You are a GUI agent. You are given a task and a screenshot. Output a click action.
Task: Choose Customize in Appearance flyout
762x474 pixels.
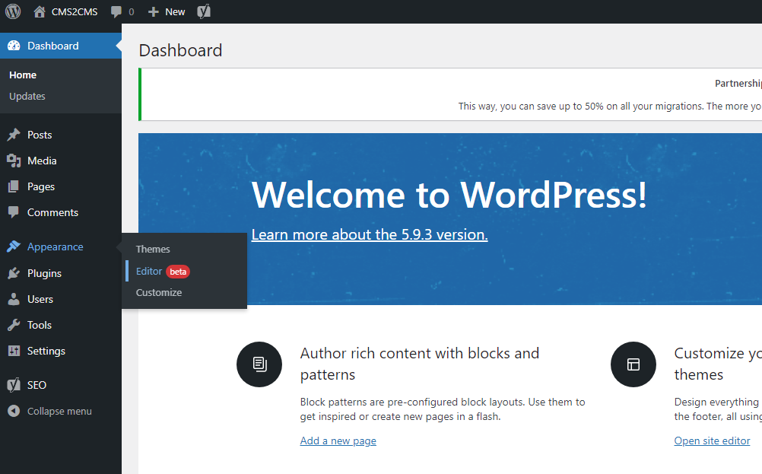pyautogui.click(x=159, y=293)
